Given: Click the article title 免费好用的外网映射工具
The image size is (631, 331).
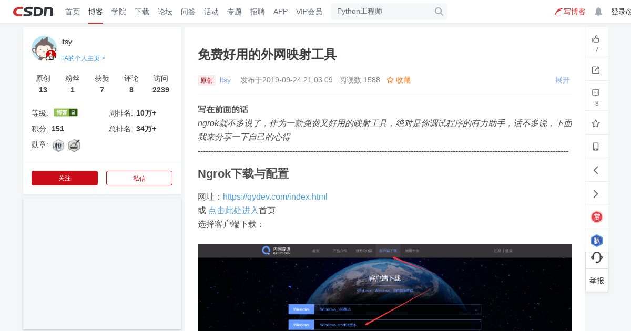Looking at the screenshot, I should [267, 54].
